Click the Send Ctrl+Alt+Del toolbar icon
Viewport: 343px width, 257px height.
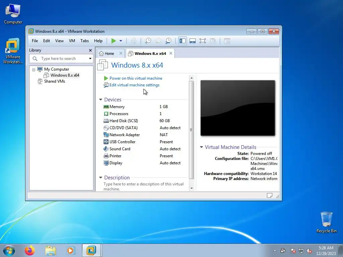[x=134, y=41]
